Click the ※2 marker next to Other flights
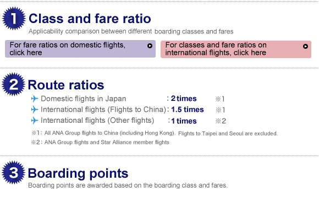The image size is (319, 198). [221, 121]
